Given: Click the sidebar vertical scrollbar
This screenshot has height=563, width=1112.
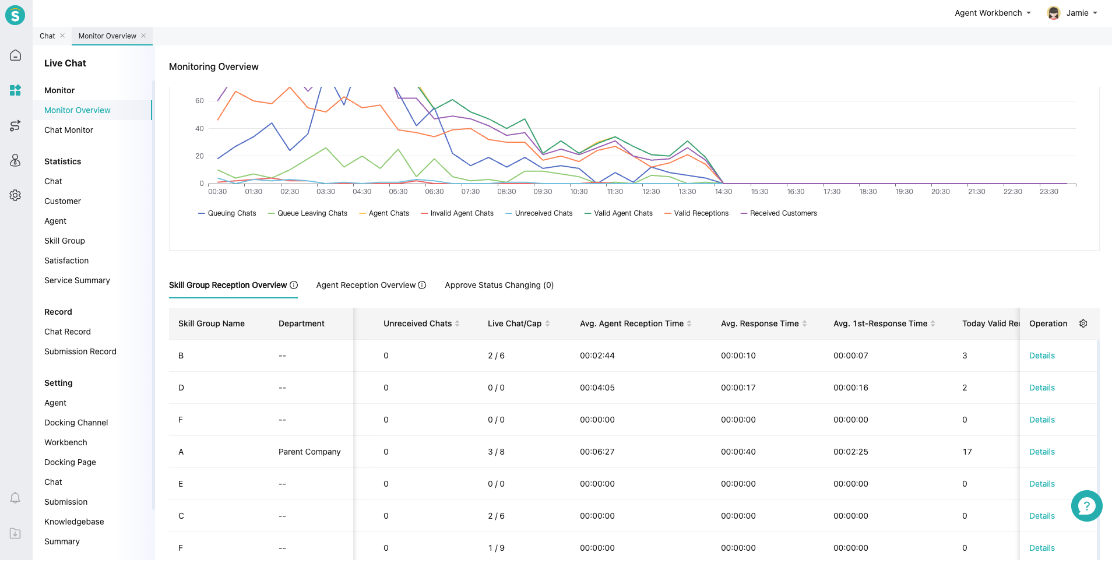Looking at the screenshot, I should click(x=153, y=294).
